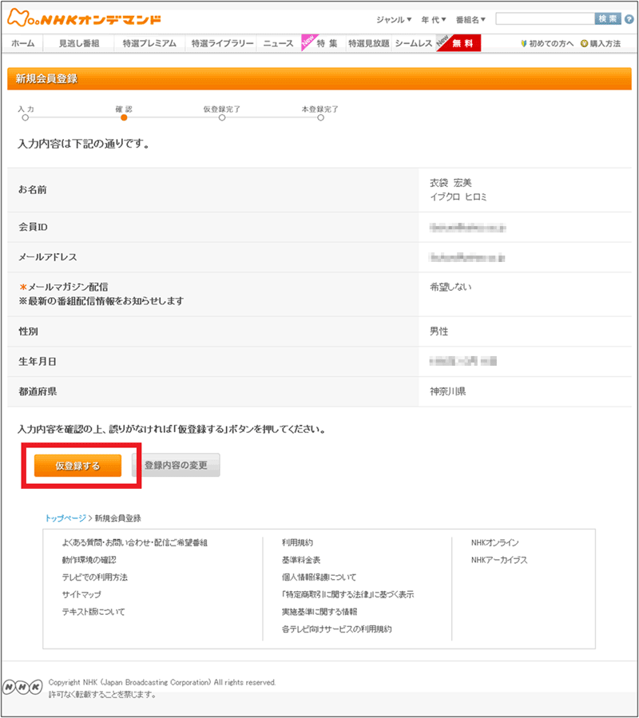The width and height of the screenshot is (639, 718).
Task: Click the 仮登録する button
Action: pyautogui.click(x=77, y=466)
